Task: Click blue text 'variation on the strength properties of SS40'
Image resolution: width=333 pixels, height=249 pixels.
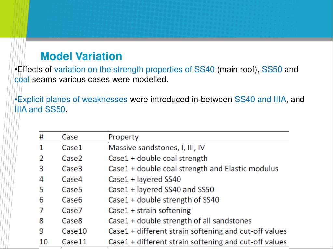Action: click(x=134, y=70)
